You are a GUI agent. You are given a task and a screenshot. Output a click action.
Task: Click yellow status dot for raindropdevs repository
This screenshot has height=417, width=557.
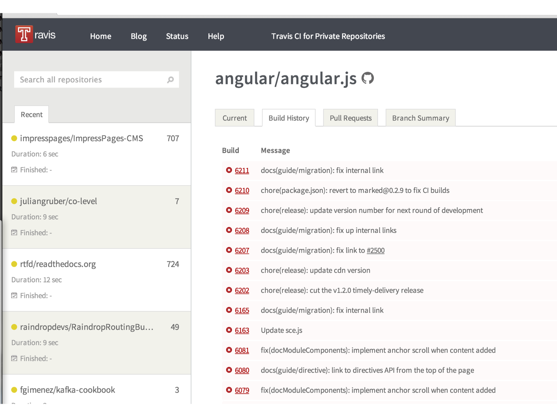[14, 327]
